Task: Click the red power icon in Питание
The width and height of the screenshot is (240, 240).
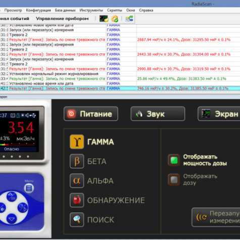Action: [x=72, y=114]
